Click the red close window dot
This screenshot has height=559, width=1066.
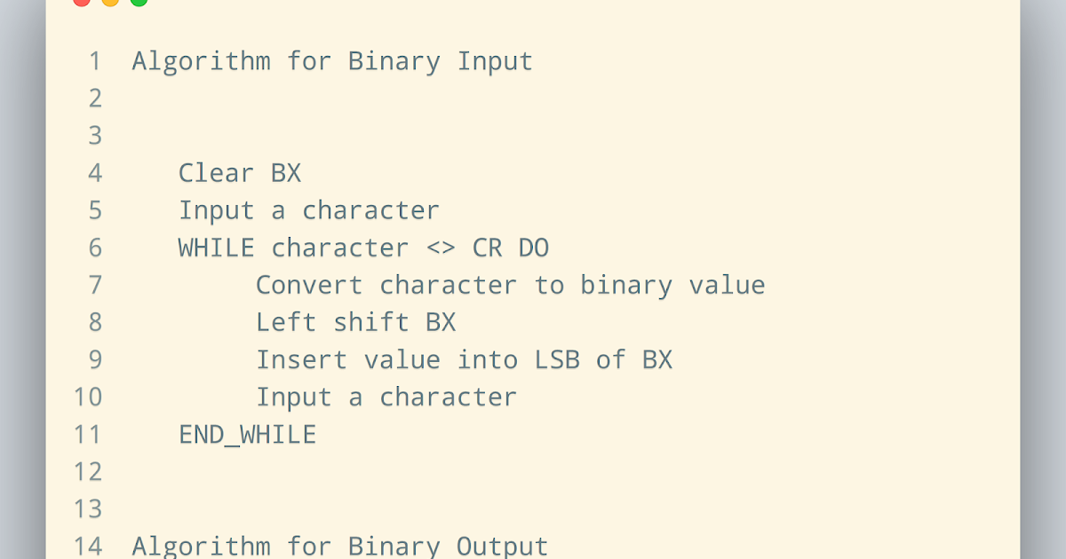[82, 2]
